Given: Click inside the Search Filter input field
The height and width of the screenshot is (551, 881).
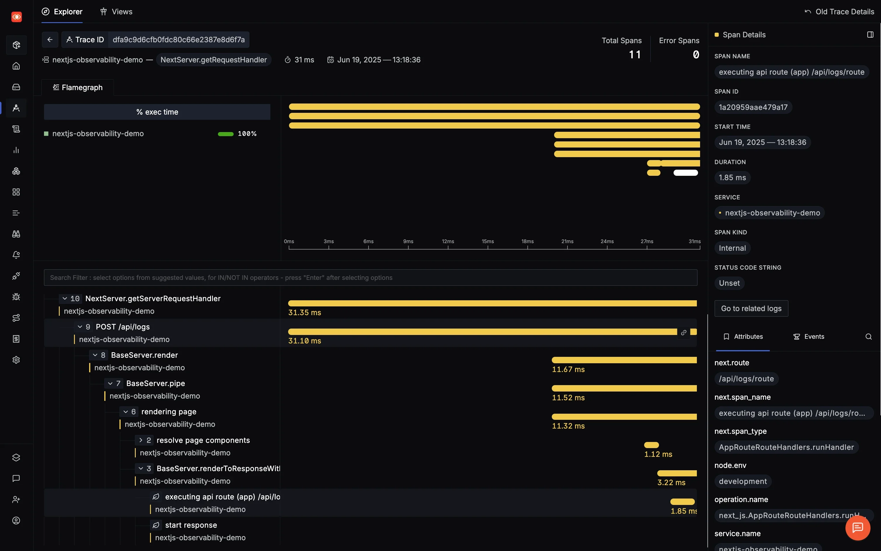Looking at the screenshot, I should tap(364, 277).
